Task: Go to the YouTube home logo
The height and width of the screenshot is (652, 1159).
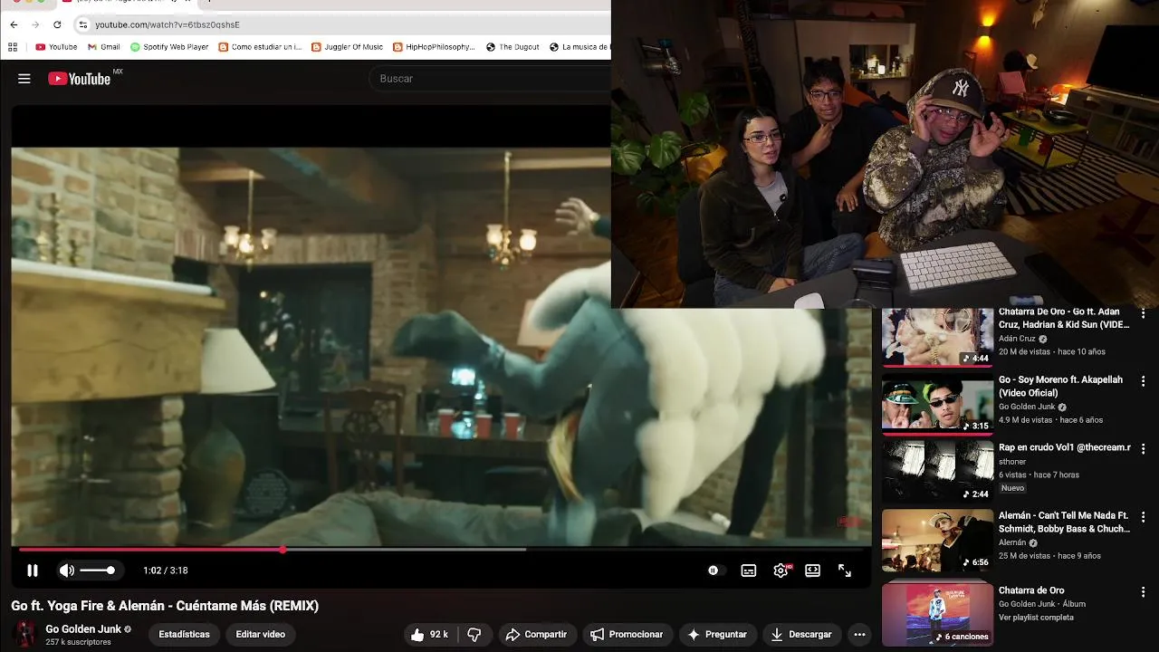Action: point(79,79)
